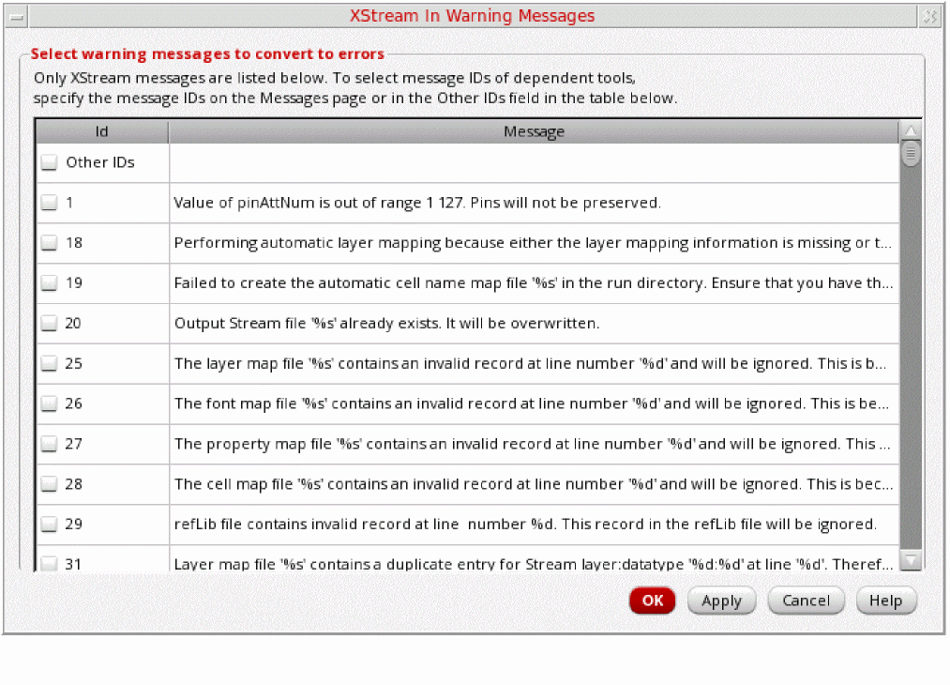Confirm with the OK button
The image size is (950, 685).
coord(653,601)
